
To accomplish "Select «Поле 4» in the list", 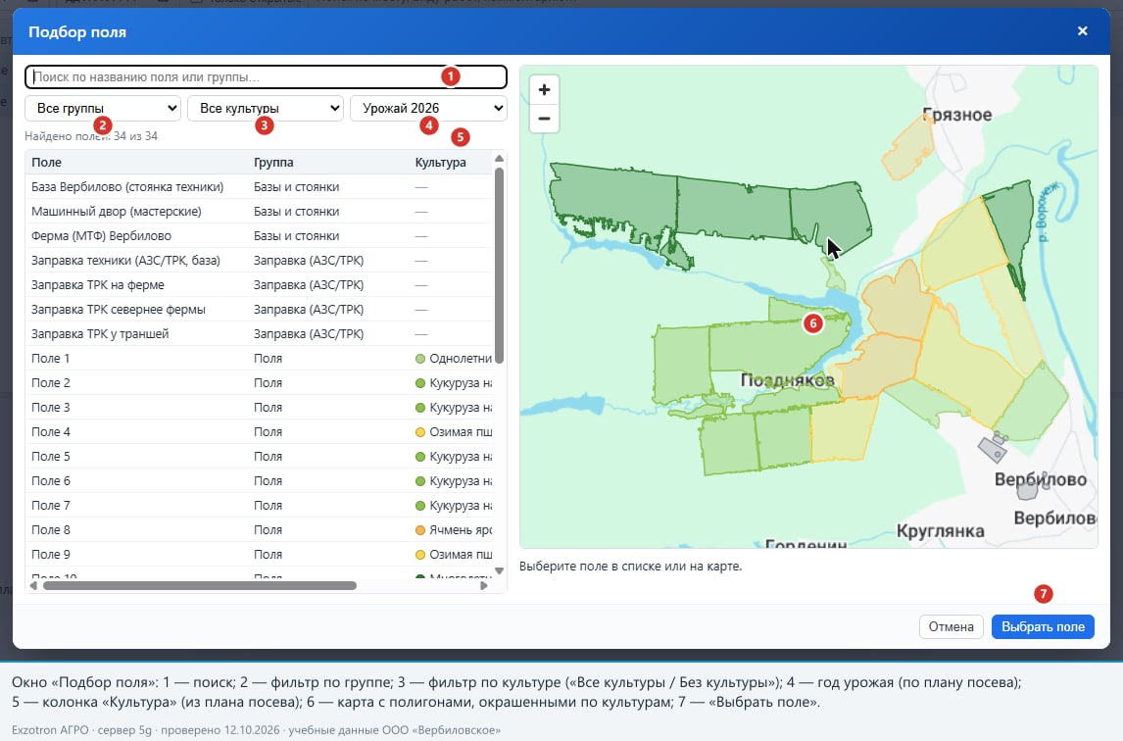I will 259,432.
